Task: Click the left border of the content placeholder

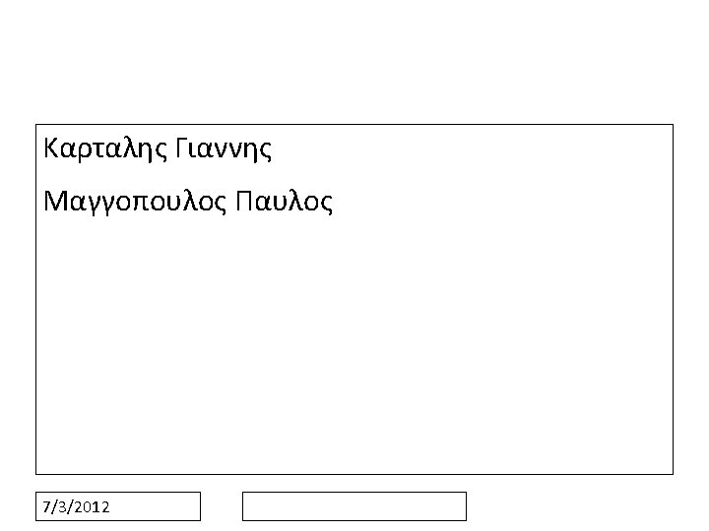Action: point(36,299)
